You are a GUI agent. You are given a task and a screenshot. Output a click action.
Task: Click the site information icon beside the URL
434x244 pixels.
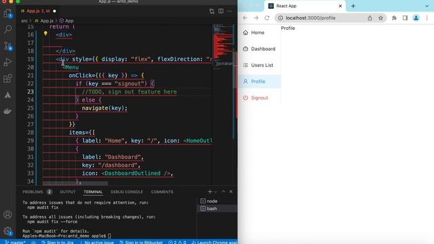[x=280, y=18]
